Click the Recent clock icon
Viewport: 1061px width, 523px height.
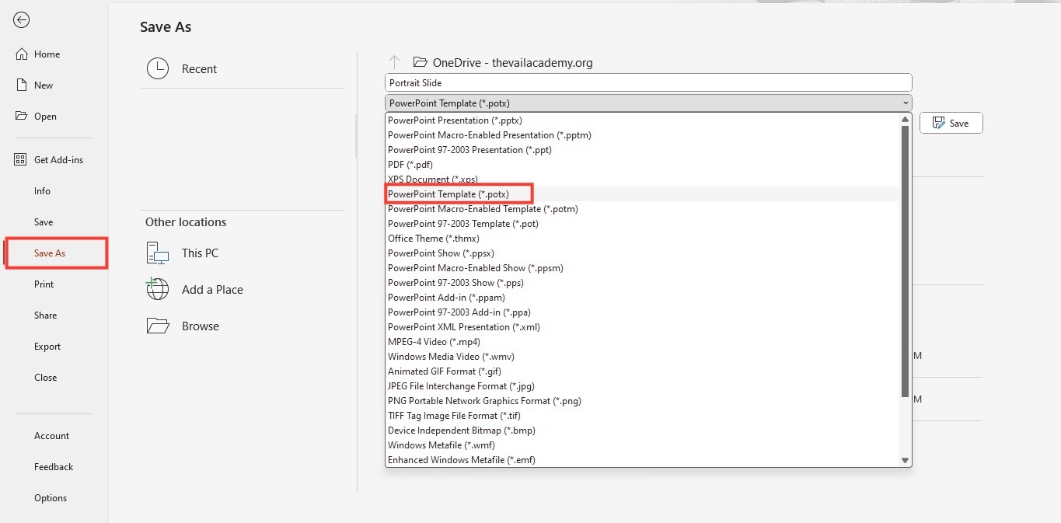[158, 68]
